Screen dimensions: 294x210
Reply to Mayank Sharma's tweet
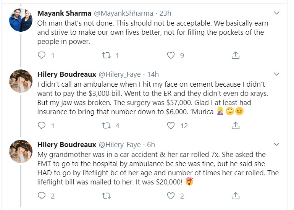(42, 56)
